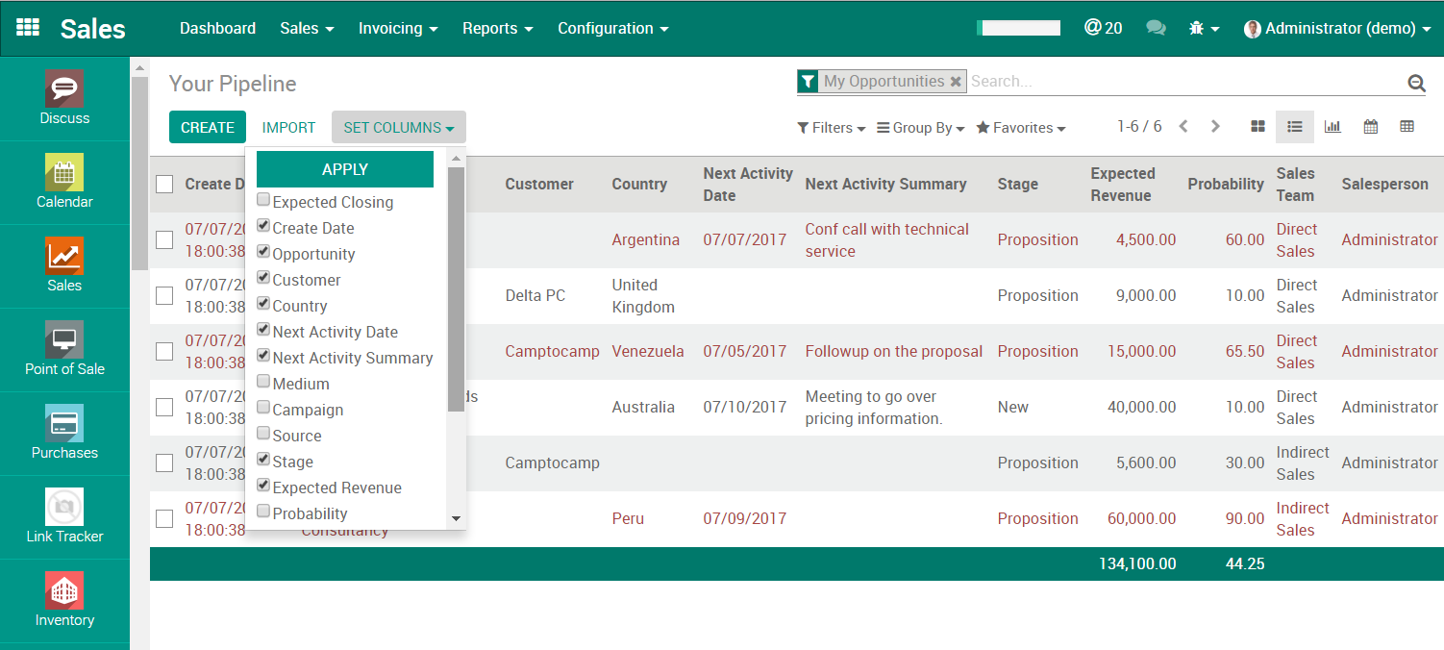Viewport: 1444px width, 650px height.
Task: Open the Link Tracker app icon
Action: [x=64, y=508]
